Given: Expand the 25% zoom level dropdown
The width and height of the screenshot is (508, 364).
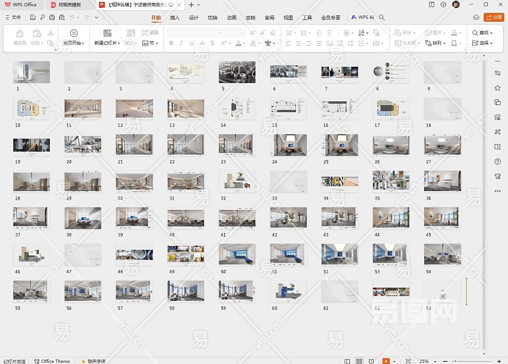Looking at the screenshot, I should pos(436,361).
